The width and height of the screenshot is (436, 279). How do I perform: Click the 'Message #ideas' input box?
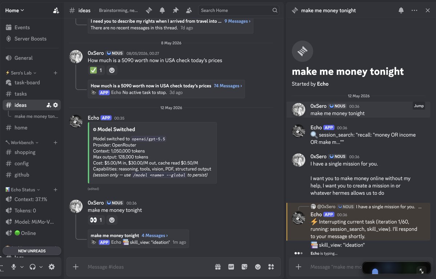[149, 267]
